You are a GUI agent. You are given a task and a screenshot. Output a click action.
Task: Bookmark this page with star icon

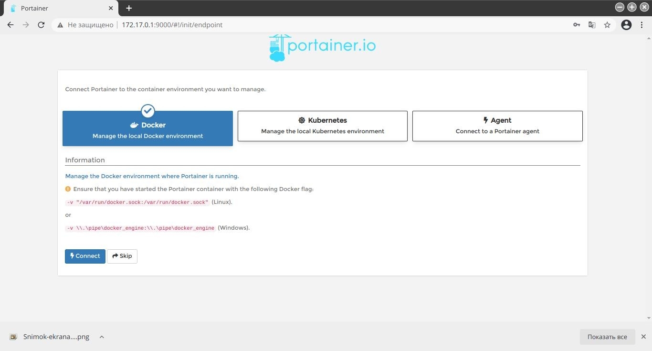[607, 25]
